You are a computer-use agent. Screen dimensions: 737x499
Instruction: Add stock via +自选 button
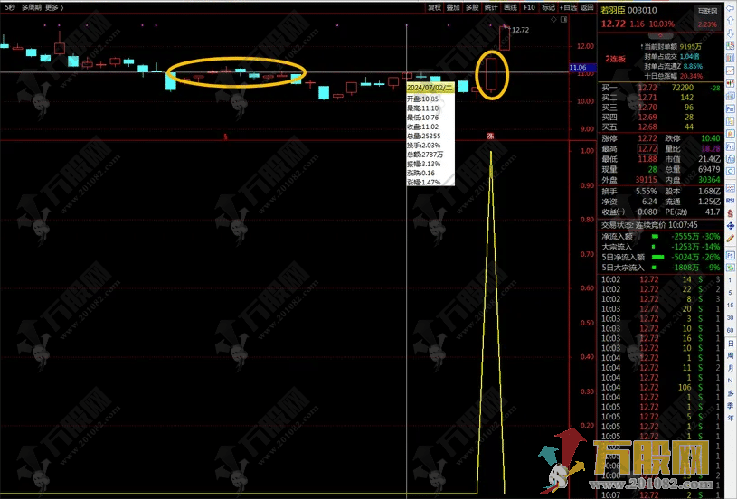click(568, 7)
